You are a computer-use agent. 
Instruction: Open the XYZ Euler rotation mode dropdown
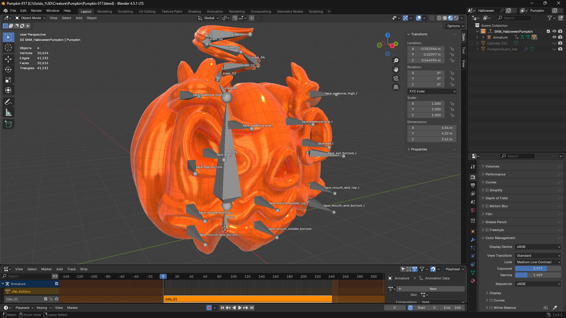432,91
